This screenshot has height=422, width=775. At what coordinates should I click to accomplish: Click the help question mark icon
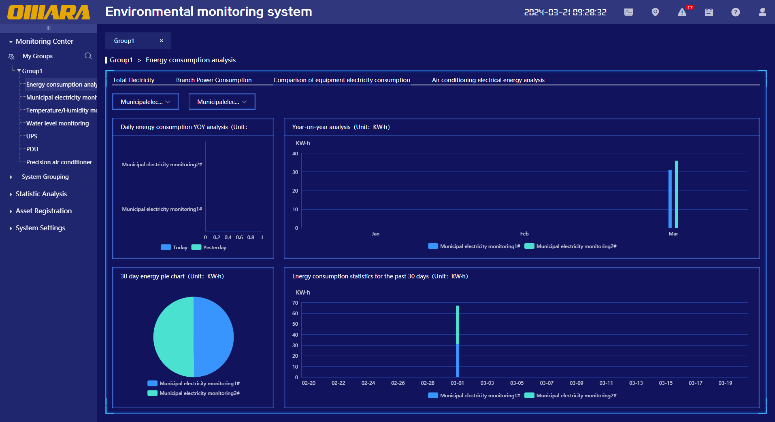tap(735, 12)
